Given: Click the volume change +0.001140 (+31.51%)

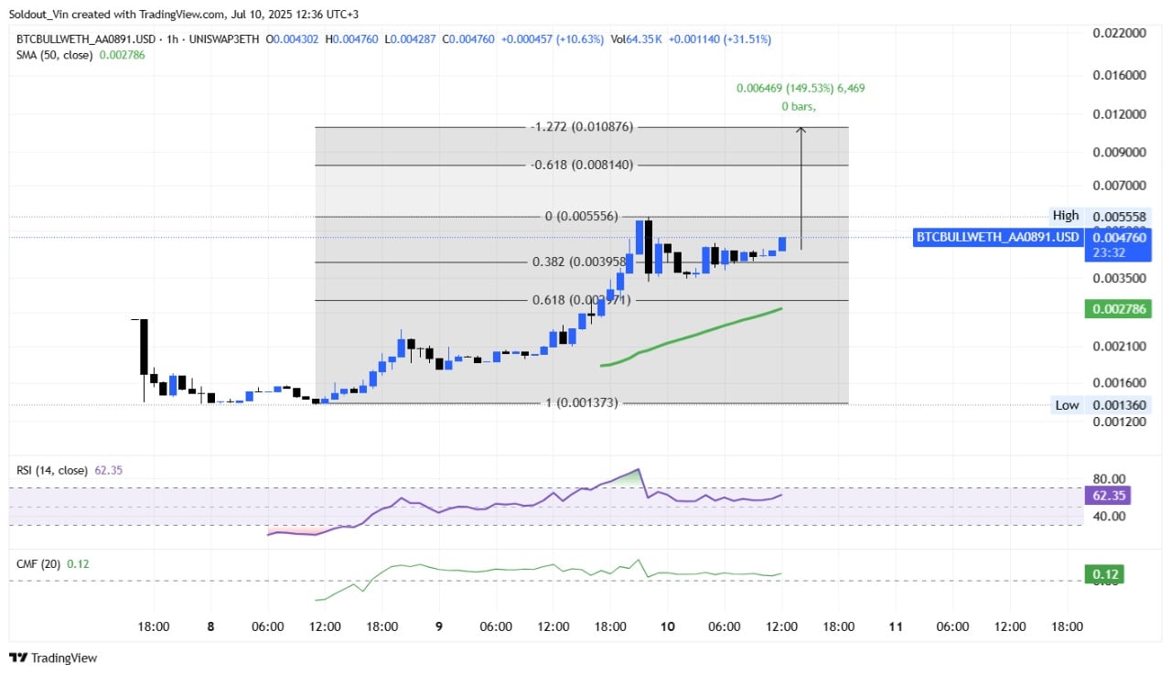Looking at the screenshot, I should (x=719, y=39).
